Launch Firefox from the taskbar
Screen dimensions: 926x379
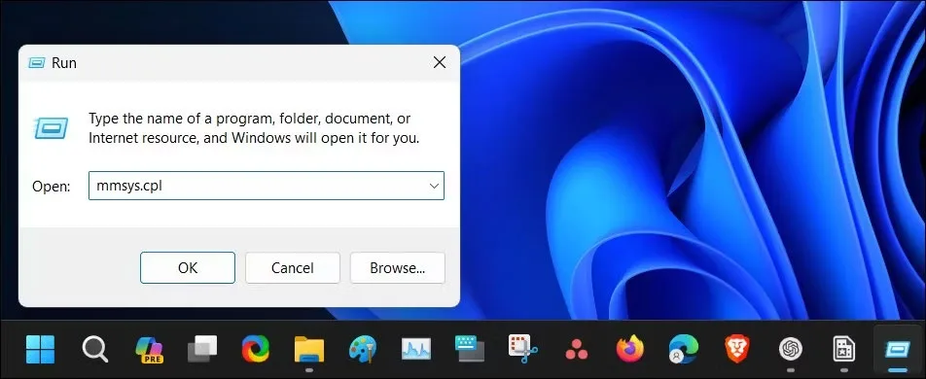click(629, 349)
